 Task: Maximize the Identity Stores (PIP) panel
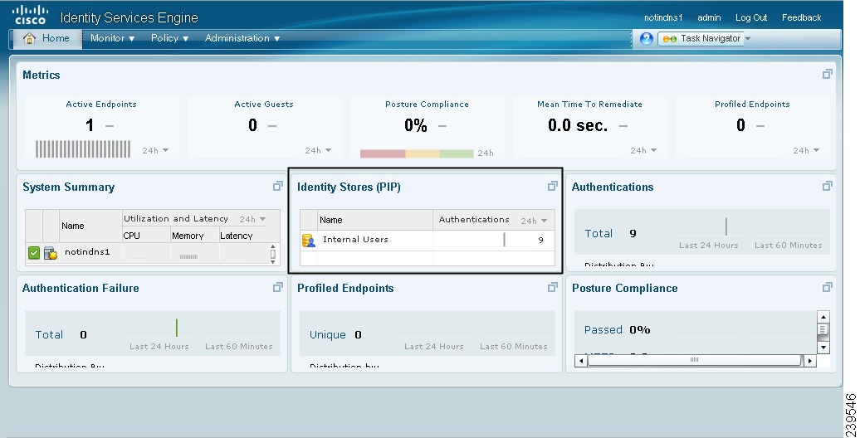pos(552,187)
